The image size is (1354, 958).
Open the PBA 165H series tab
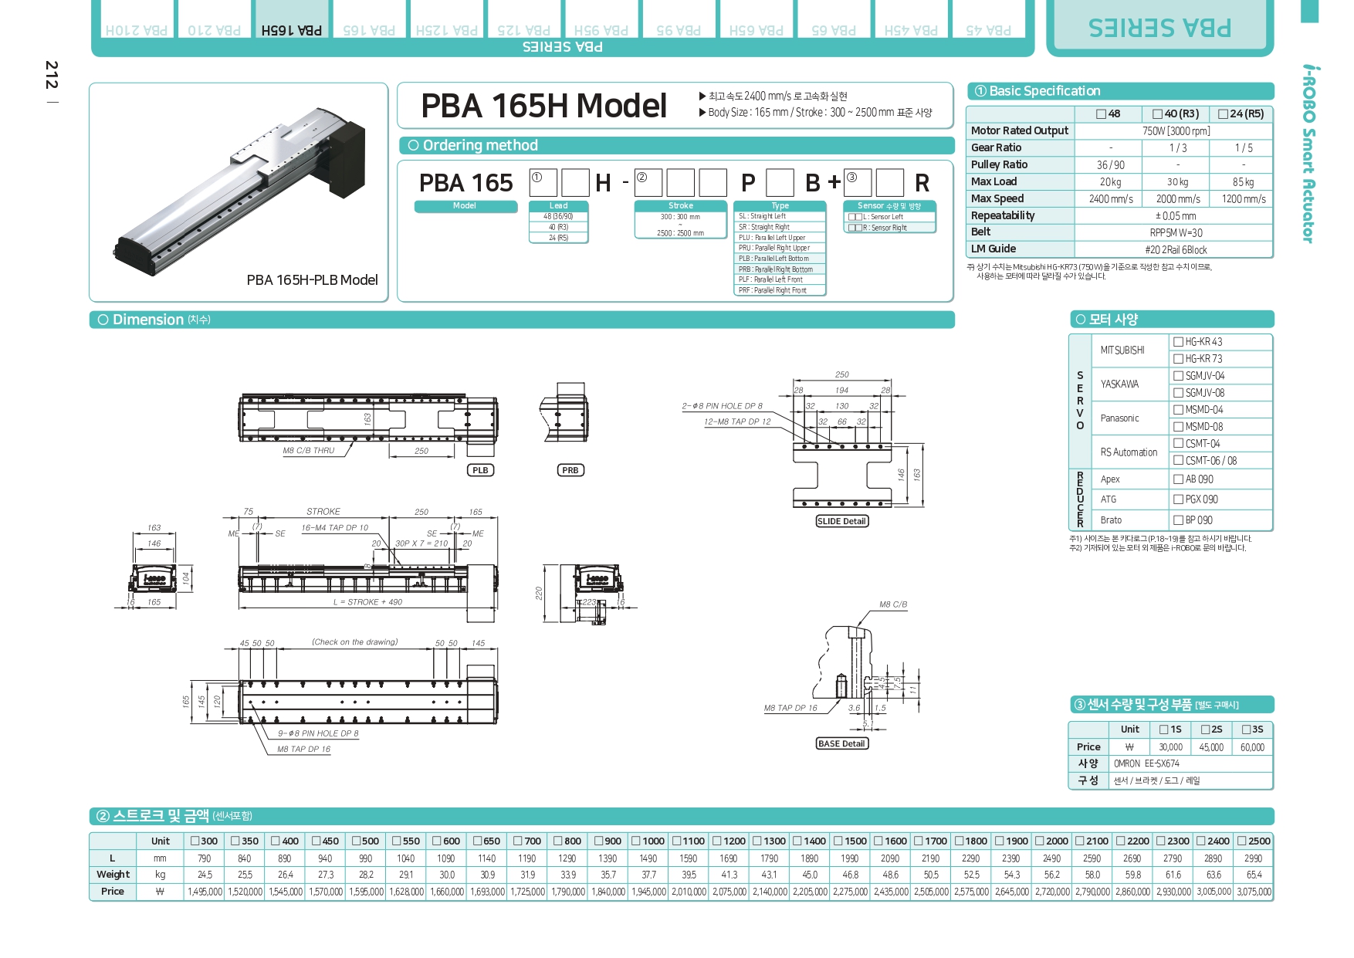[x=292, y=19]
